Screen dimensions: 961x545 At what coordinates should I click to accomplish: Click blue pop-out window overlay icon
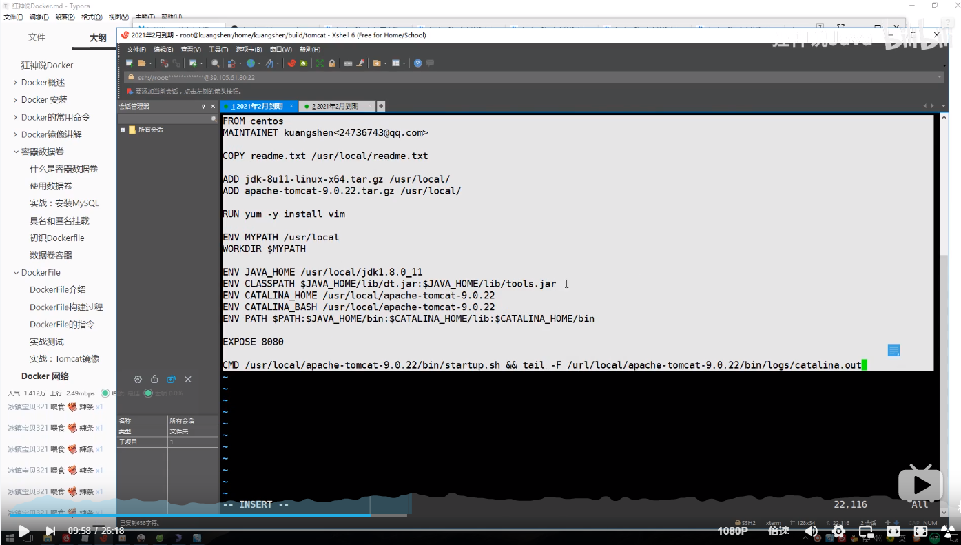click(171, 379)
